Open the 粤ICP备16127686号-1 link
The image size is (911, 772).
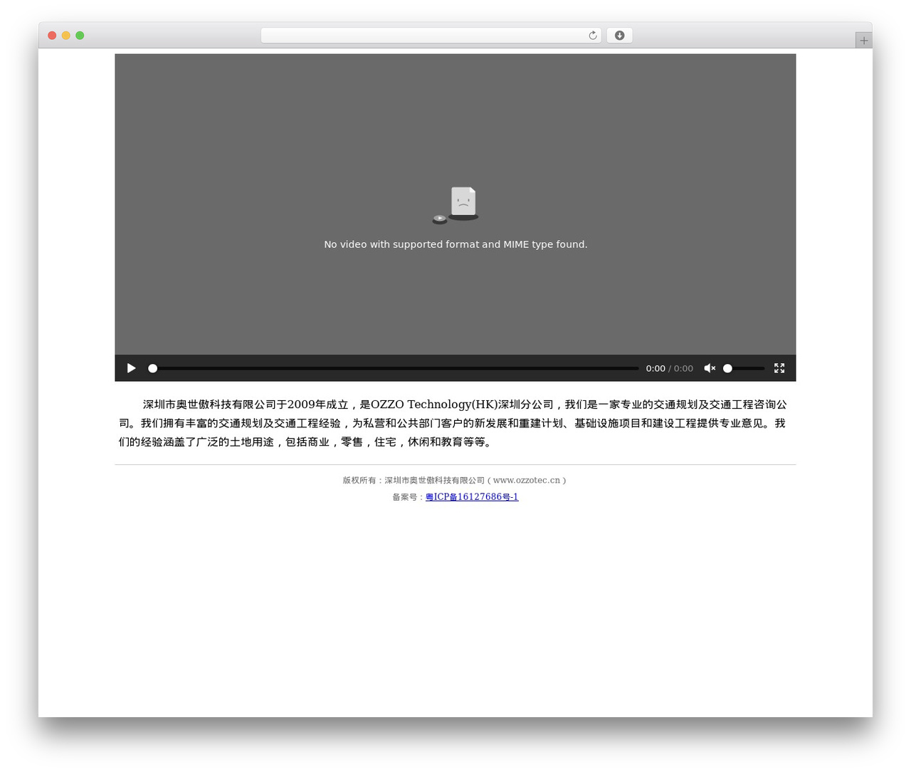point(472,497)
